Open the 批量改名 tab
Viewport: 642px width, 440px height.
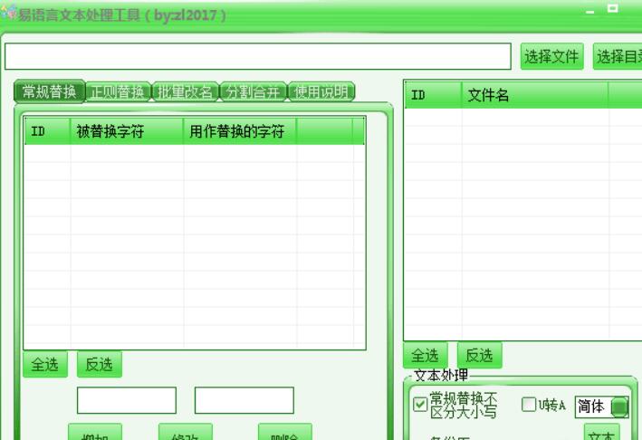pos(186,91)
